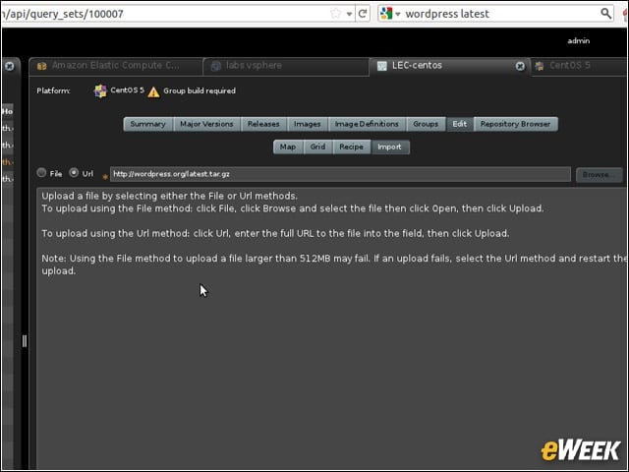Switch to Amazon Elastic Compute tab
Viewport: 629px width, 472px height.
pyautogui.click(x=116, y=66)
